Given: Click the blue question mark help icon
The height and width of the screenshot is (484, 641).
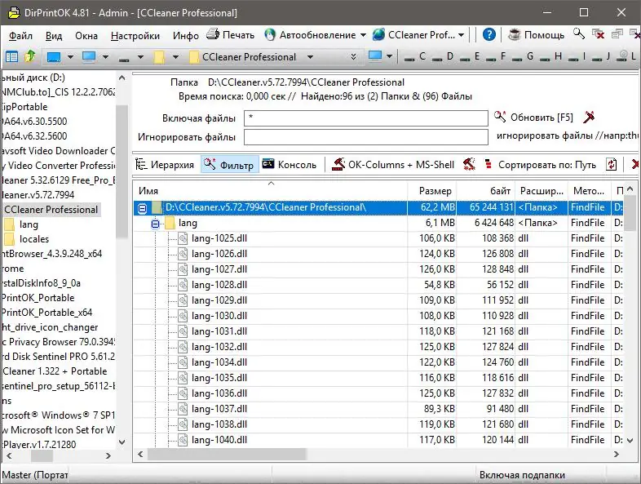Looking at the screenshot, I should (x=489, y=35).
